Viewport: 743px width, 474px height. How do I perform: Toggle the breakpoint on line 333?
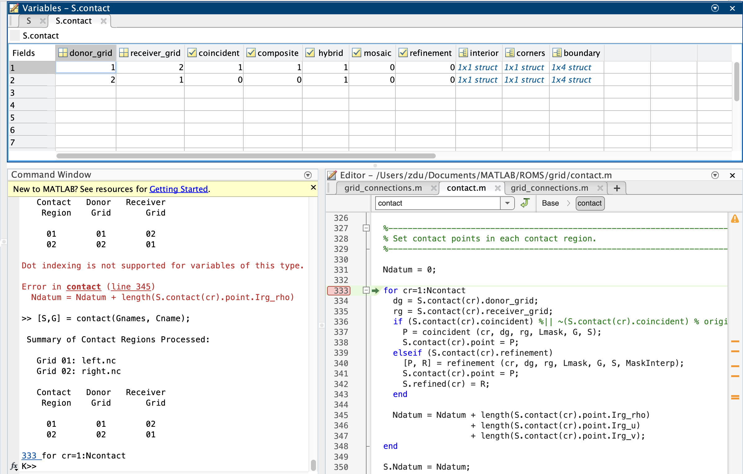[340, 290]
